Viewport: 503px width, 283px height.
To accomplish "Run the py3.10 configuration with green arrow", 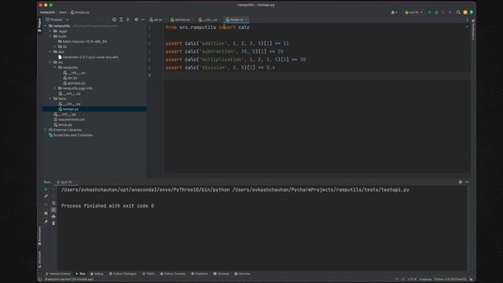I will pos(430,13).
